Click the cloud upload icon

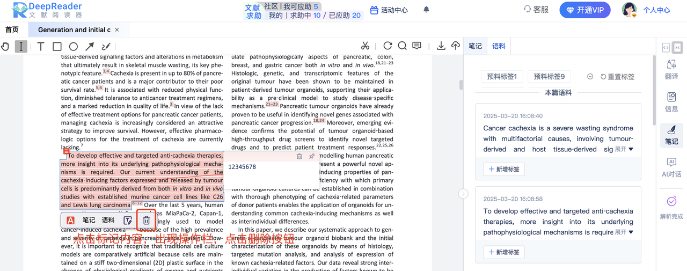pos(455,46)
